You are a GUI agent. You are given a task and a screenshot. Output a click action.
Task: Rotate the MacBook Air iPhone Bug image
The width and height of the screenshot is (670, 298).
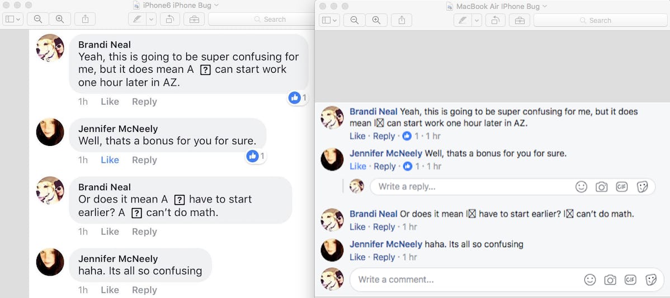tap(494, 20)
